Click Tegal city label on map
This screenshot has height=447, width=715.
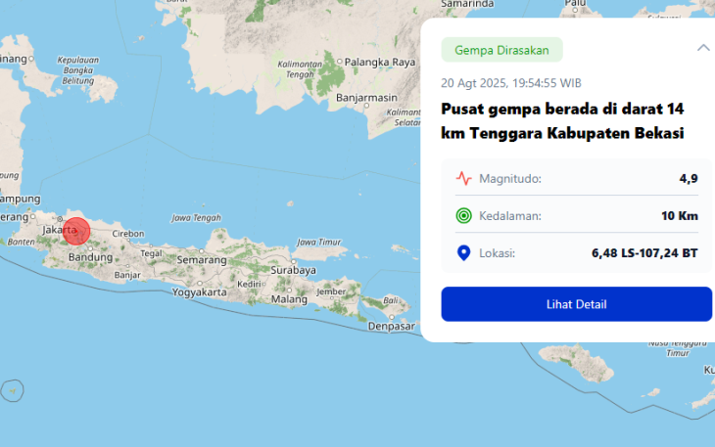(151, 253)
